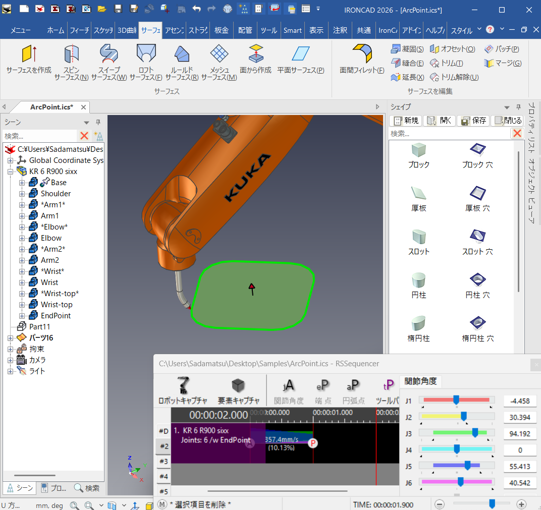Click the Open folder icon in title toolbar
This screenshot has height=510, width=541.
(x=102, y=9)
